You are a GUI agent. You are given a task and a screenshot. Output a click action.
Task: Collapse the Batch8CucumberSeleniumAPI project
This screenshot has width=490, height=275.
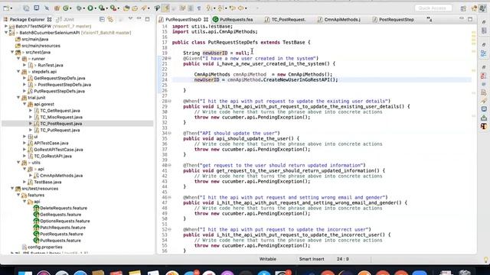6,33
